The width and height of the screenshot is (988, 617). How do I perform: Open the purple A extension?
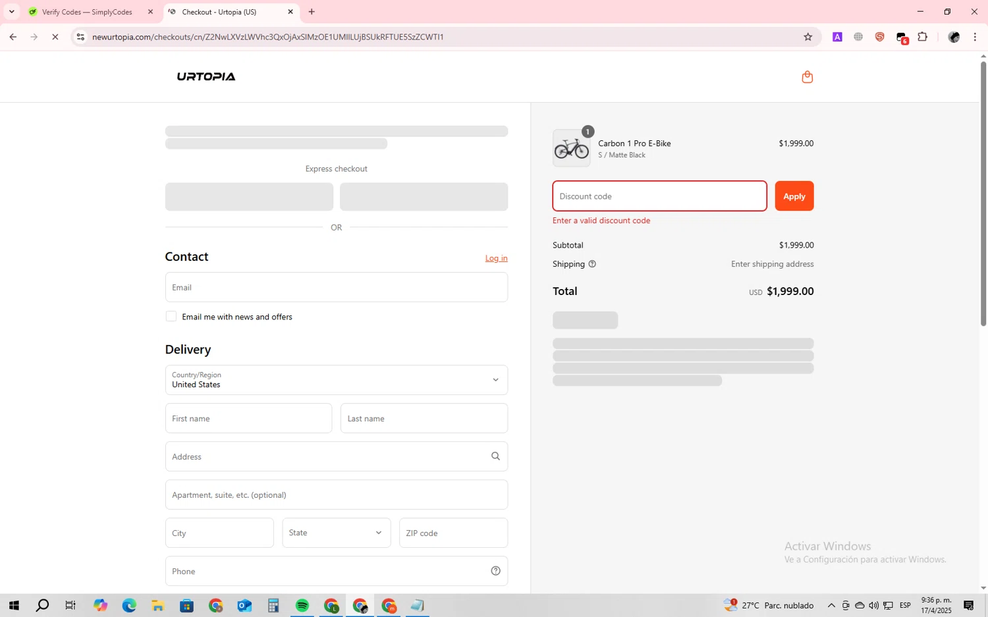coord(837,37)
